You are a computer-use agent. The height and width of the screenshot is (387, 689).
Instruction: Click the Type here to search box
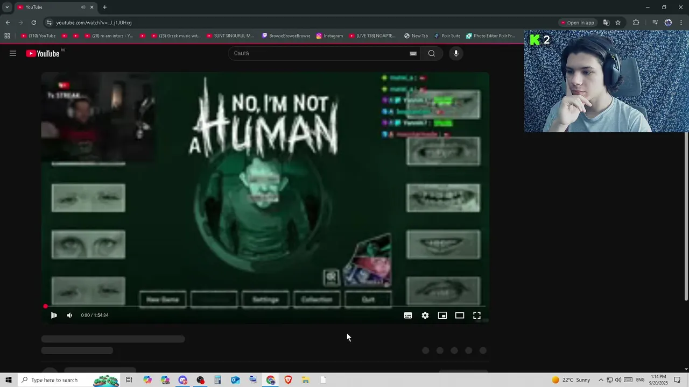69,380
